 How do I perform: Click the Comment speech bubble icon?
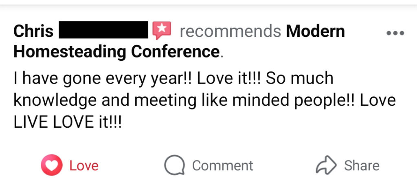pyautogui.click(x=174, y=165)
